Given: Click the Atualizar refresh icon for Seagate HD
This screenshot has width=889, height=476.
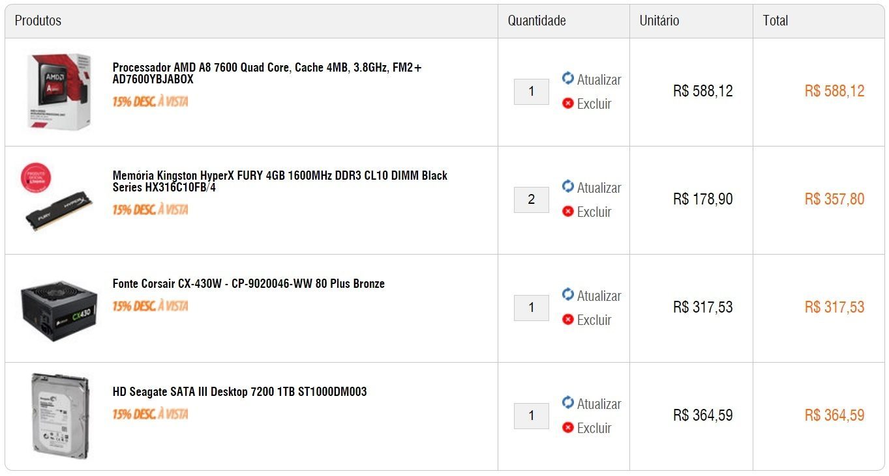Looking at the screenshot, I should pyautogui.click(x=568, y=402).
